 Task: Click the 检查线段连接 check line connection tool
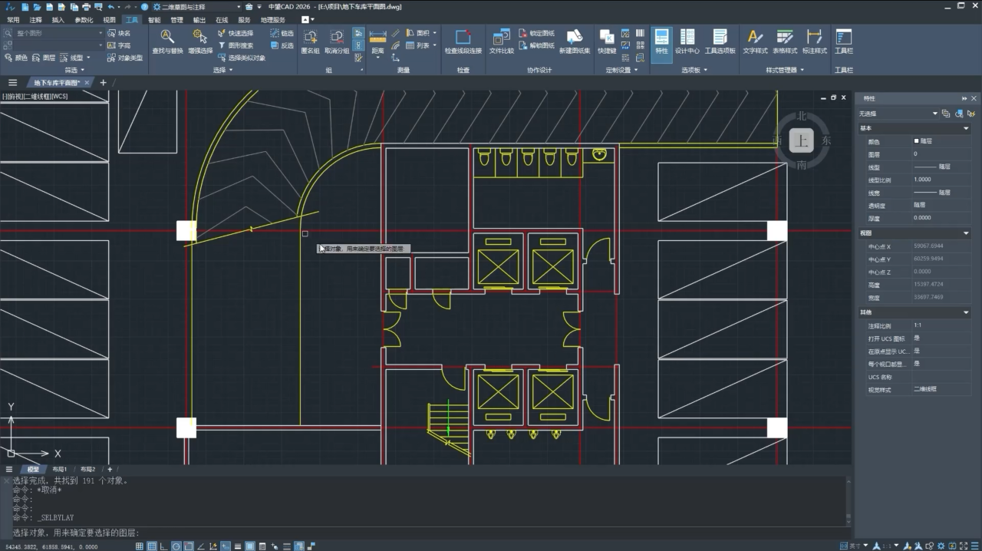click(463, 41)
